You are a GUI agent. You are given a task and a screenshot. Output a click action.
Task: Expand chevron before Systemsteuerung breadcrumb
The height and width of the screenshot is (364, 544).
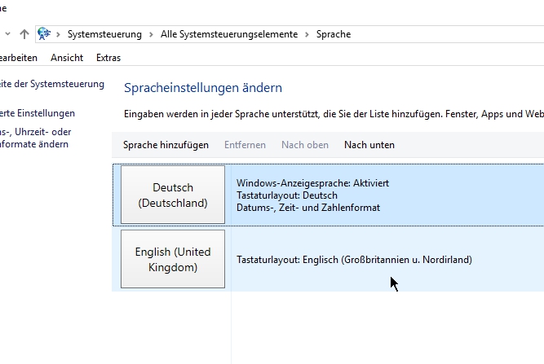(58, 34)
